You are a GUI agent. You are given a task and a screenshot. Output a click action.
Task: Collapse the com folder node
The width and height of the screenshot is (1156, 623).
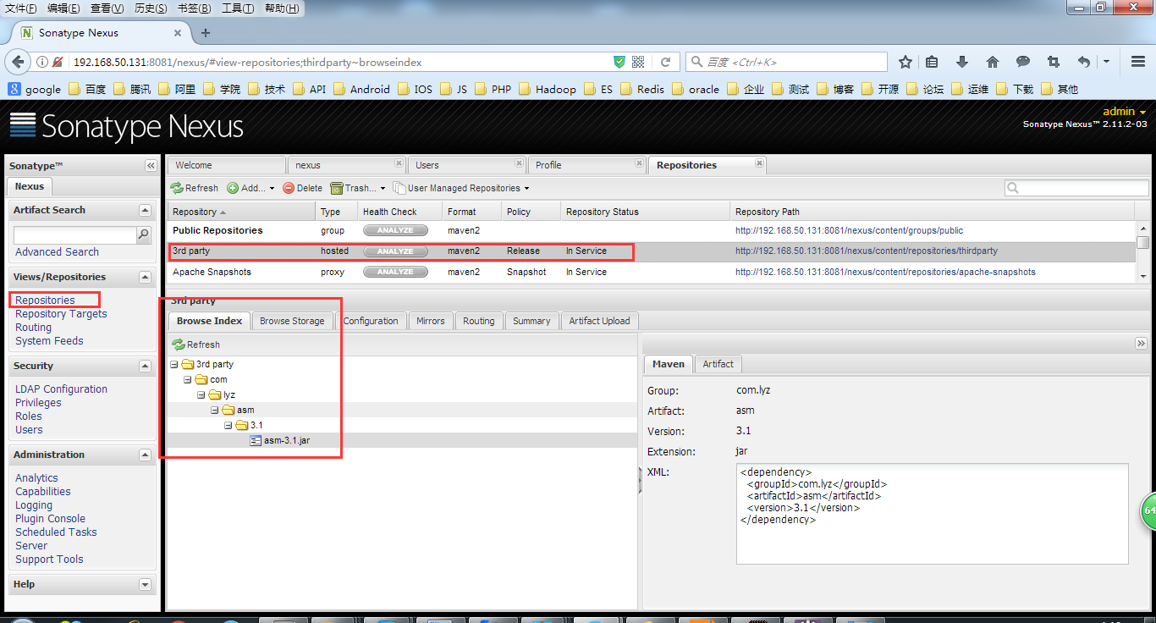click(x=188, y=380)
